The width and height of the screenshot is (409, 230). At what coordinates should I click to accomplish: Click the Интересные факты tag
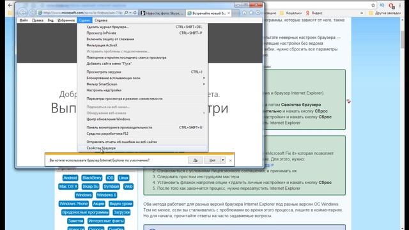pos(106,221)
